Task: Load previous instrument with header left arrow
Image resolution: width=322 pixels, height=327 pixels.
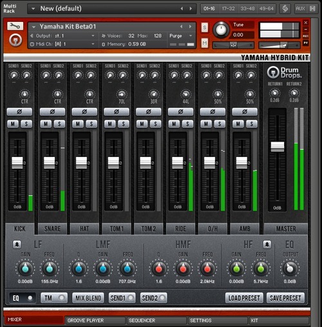Action: click(x=182, y=26)
